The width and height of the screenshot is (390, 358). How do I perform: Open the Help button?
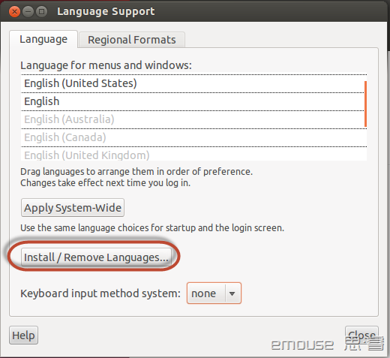tap(23, 335)
